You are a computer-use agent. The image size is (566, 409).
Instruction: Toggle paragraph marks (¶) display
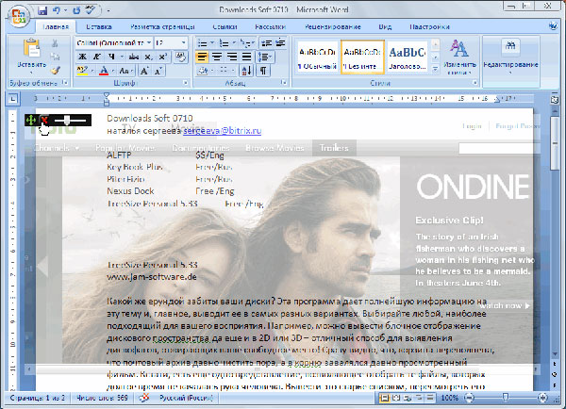263,71
